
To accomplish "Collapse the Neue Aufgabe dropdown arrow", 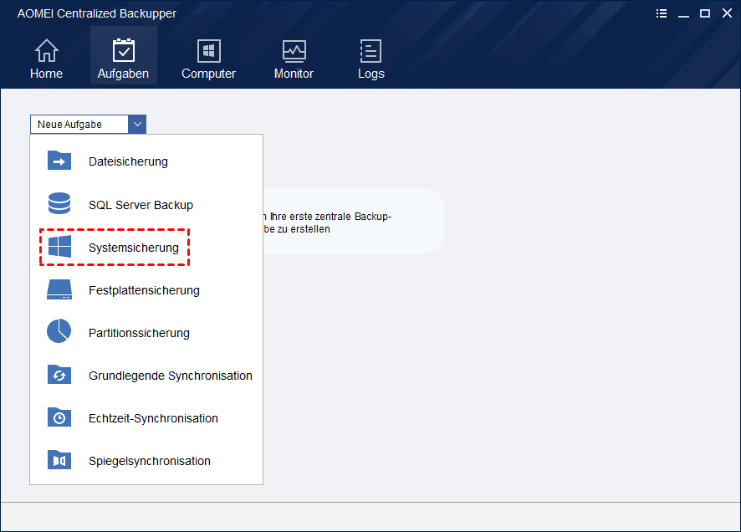I will [x=137, y=125].
